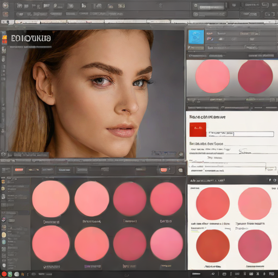This screenshot has width=278, height=278.
Task: Click the small button at white dialog's bottom-right
Action: pyautogui.click(x=270, y=169)
